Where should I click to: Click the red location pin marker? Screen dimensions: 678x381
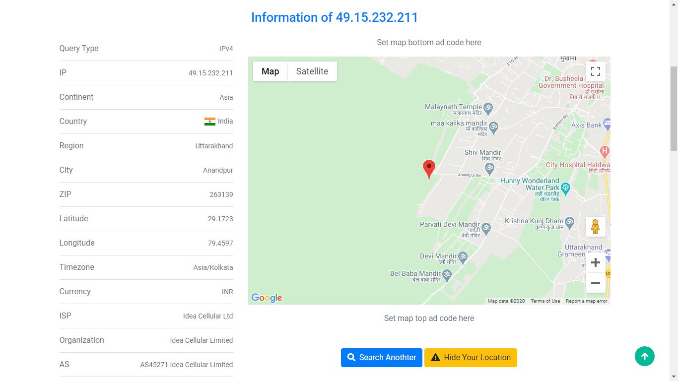(x=429, y=170)
